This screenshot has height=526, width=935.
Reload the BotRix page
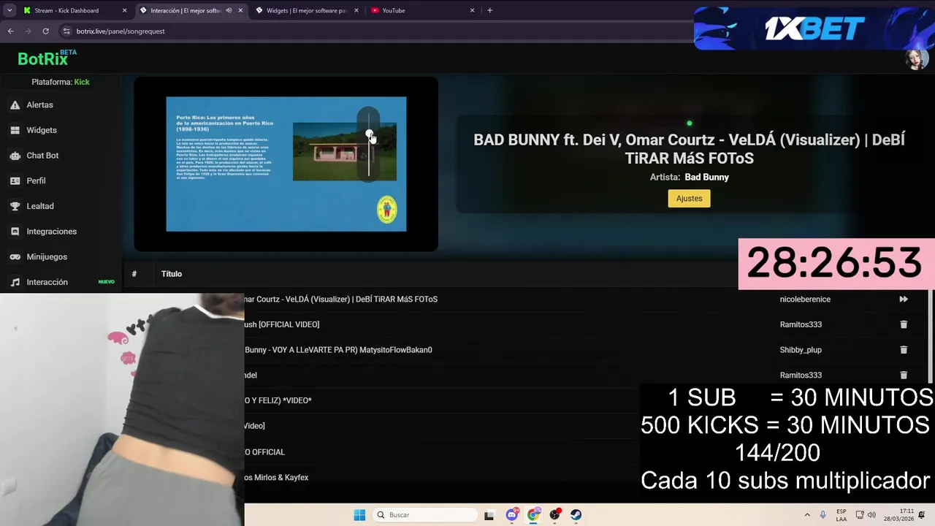point(45,31)
